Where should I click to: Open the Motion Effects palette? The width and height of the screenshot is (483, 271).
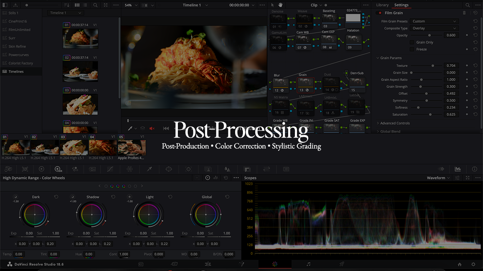pos(92,169)
